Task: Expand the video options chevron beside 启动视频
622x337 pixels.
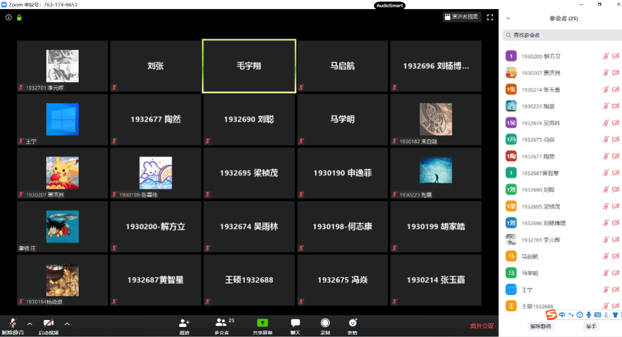Action: [67, 323]
